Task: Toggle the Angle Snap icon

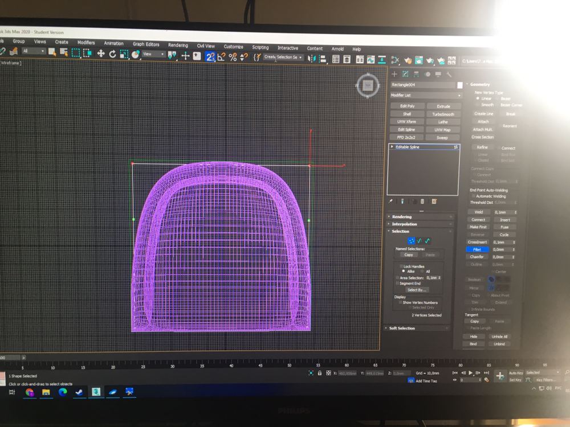Action: click(221, 56)
